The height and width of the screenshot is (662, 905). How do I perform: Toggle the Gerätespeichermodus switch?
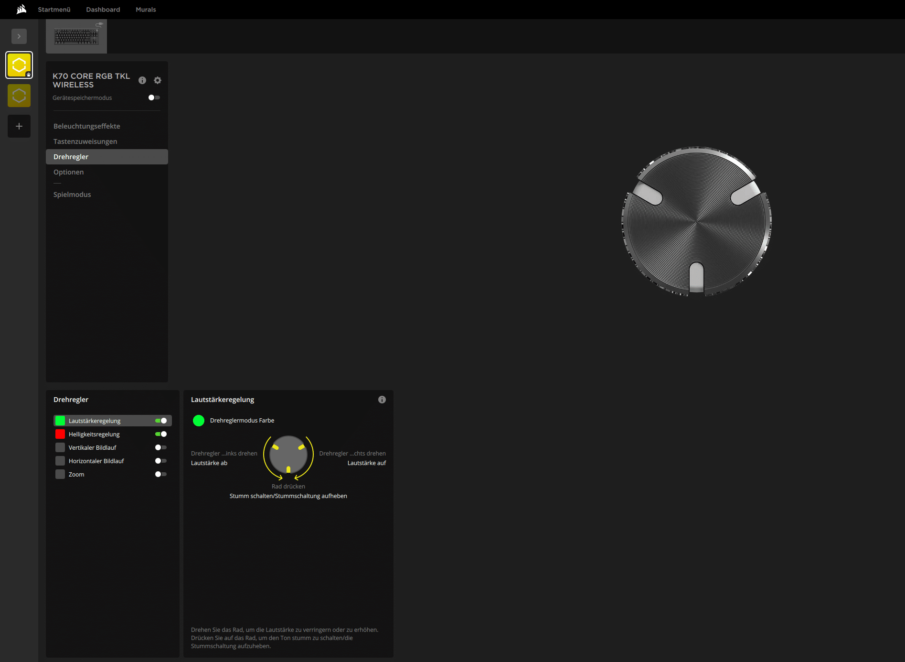[x=154, y=98]
